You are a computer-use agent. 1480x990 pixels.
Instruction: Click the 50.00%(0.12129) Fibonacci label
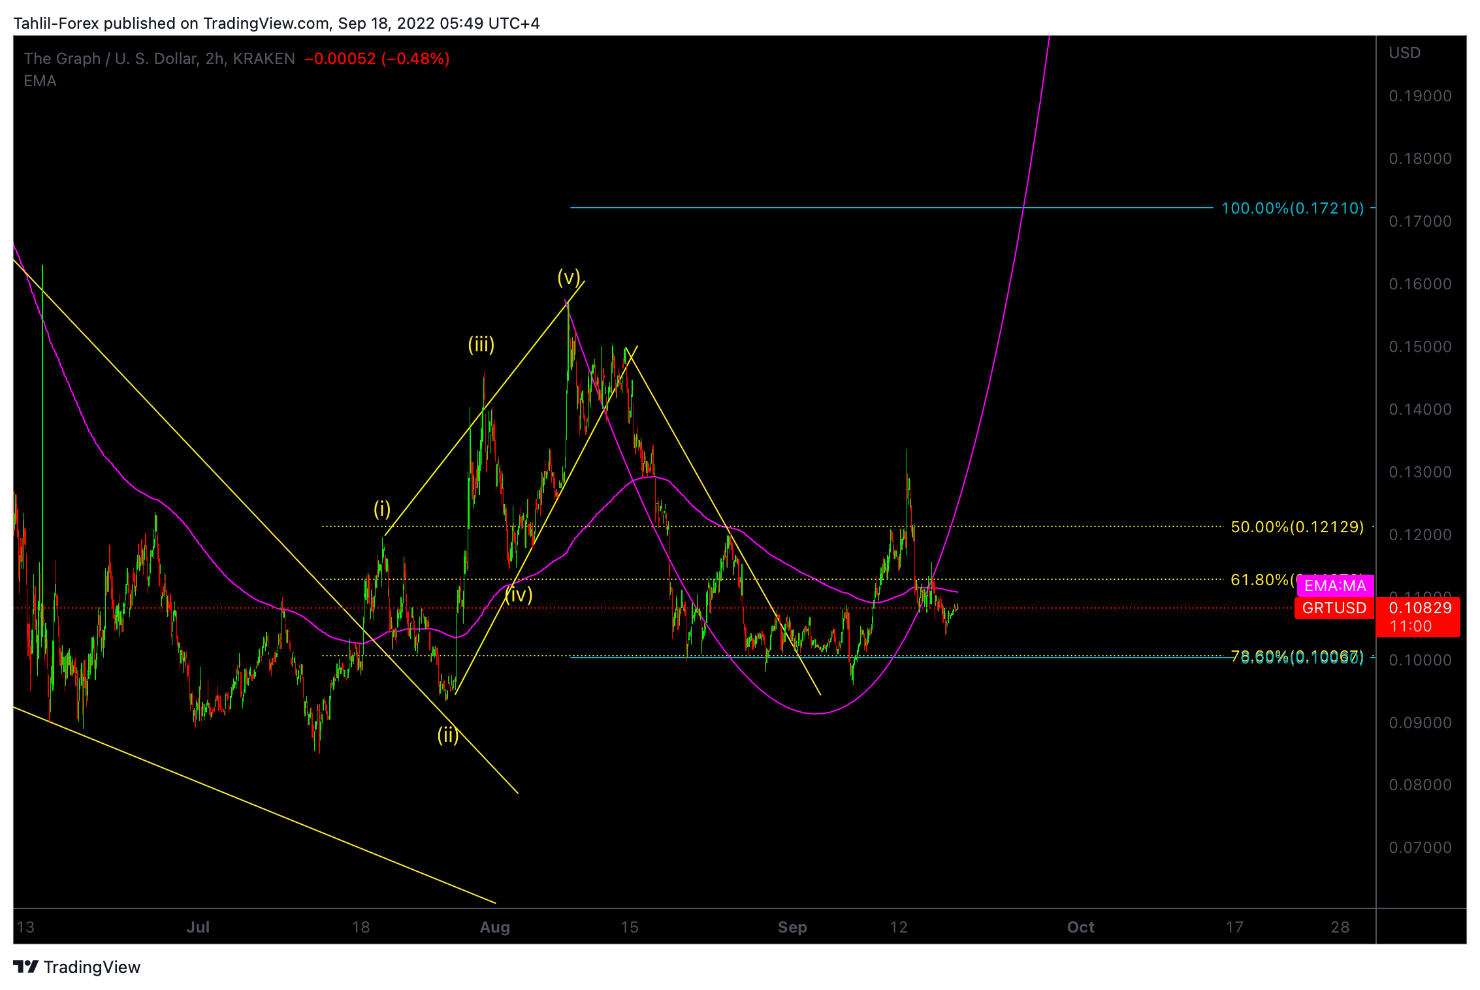(x=1297, y=527)
